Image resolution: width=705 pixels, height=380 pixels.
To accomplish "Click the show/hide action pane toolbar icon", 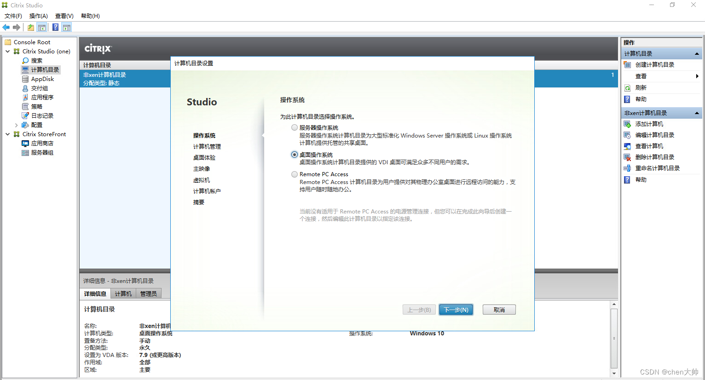I will tap(67, 28).
